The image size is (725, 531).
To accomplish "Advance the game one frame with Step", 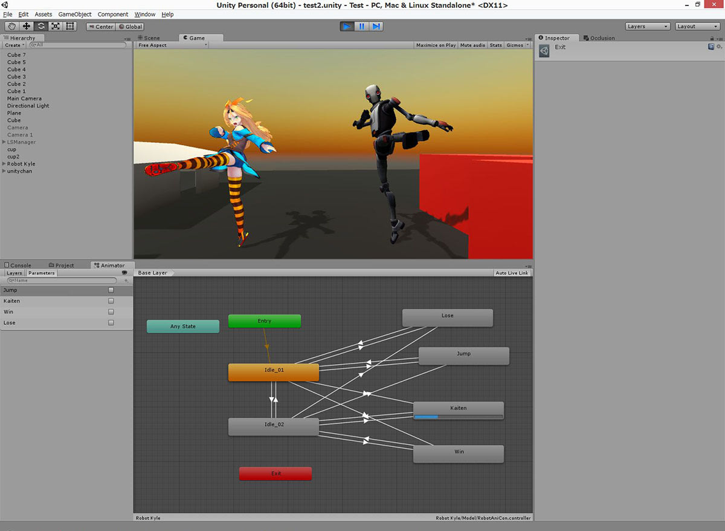I will (376, 26).
